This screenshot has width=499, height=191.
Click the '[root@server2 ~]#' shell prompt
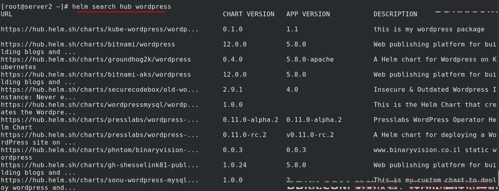[35, 7]
